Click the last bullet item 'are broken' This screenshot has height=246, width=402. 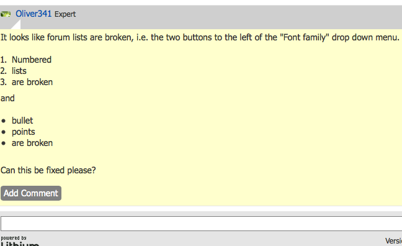[x=32, y=143]
